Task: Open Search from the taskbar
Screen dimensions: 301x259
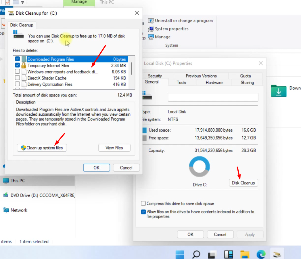Action: pyautogui.click(x=196, y=254)
